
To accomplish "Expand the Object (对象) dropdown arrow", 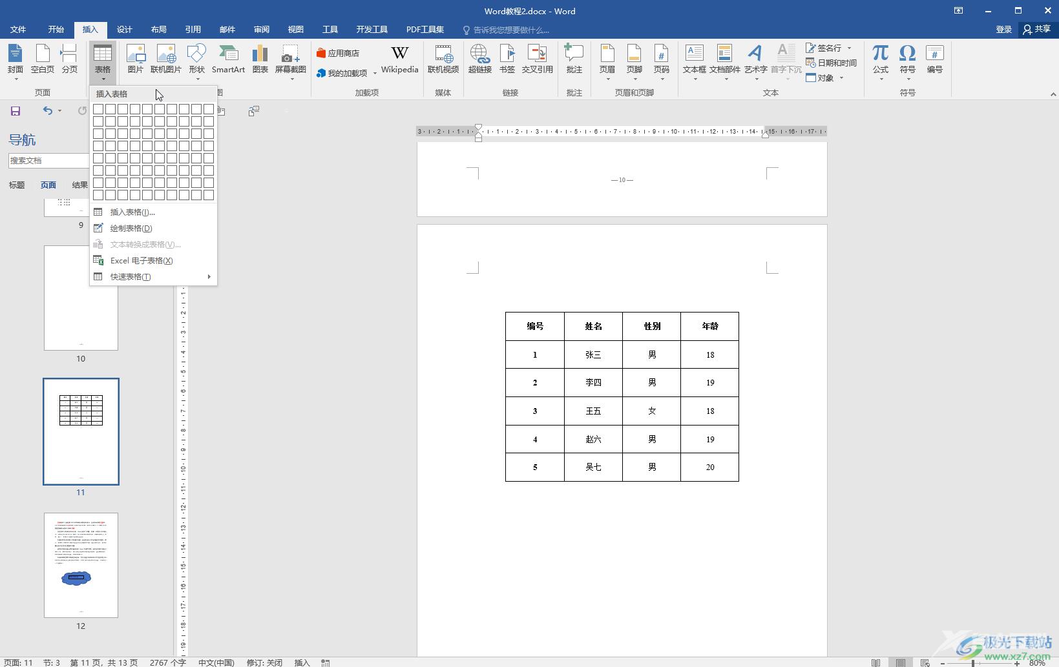I will 841,78.
